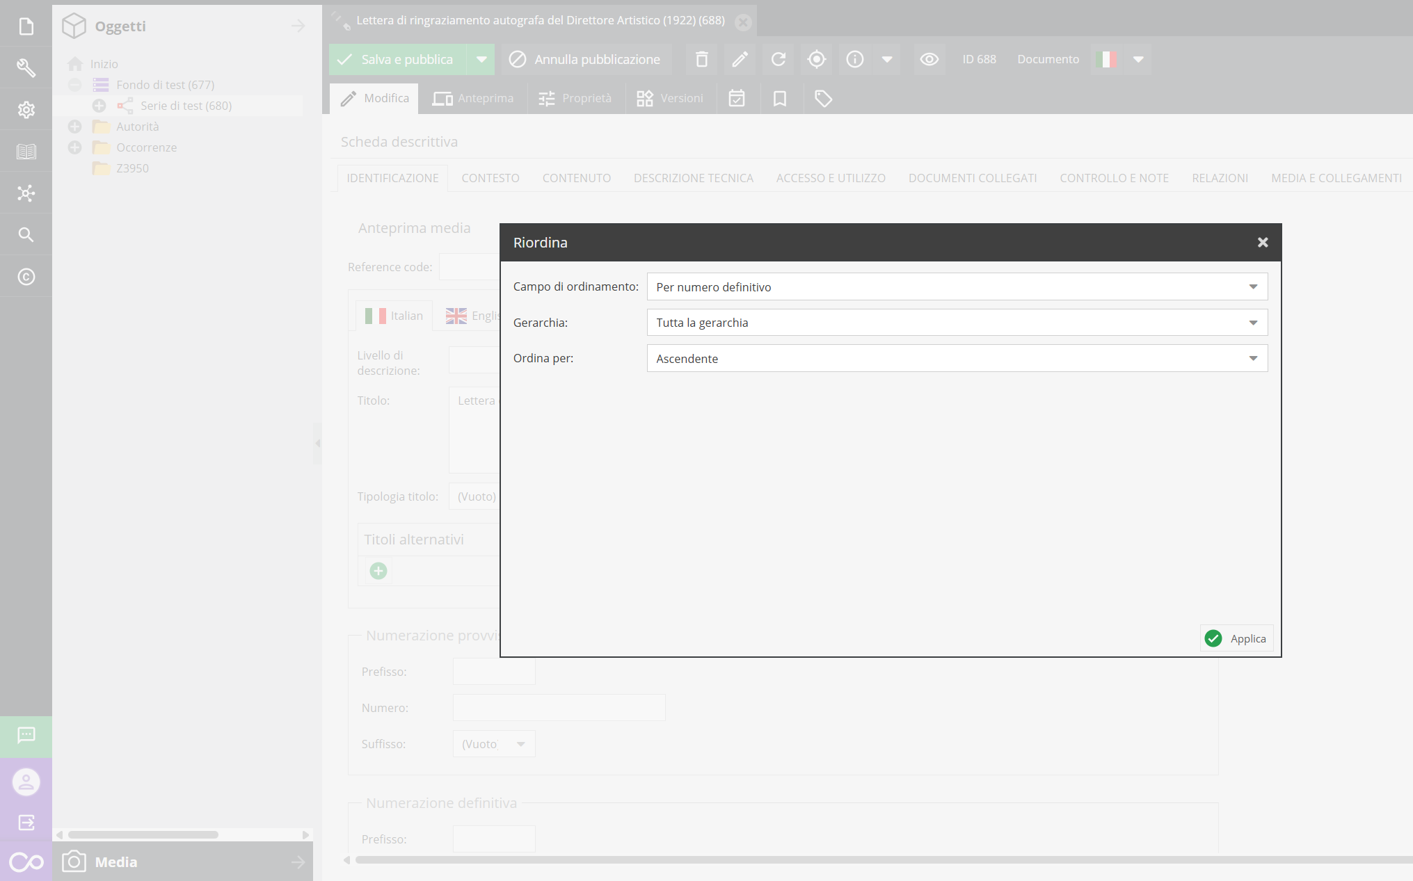Open the bookmark icon tab
Viewport: 1413px width, 881px height.
pyautogui.click(x=779, y=99)
